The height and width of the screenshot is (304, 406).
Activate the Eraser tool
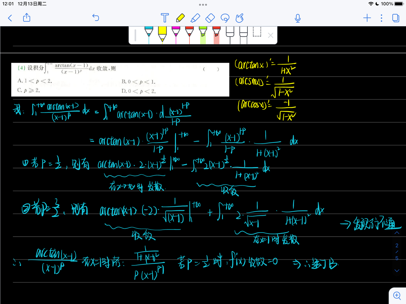[x=210, y=18]
